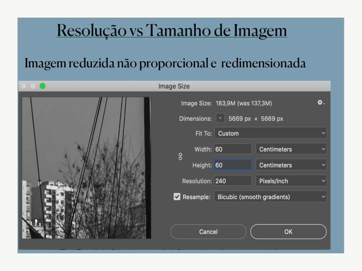Viewport: 362px width, 271px height.
Task: Expand the Dimensions unit chevron
Action: [220, 119]
